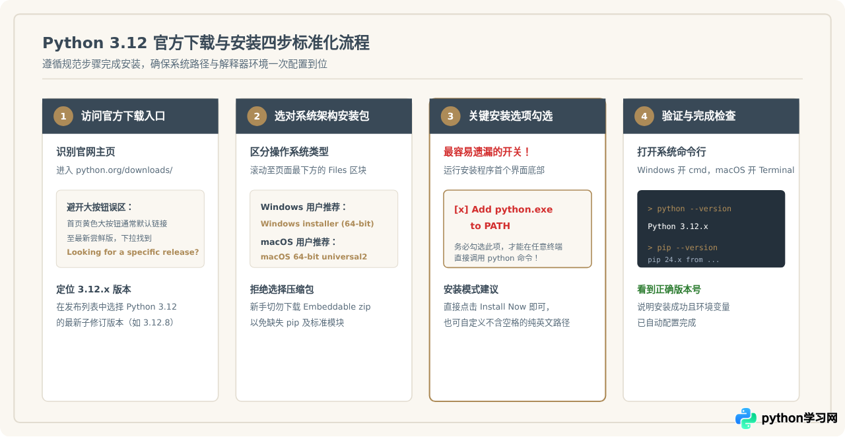Click the number 1 step badge
This screenshot has width=845, height=437.
[x=63, y=116]
